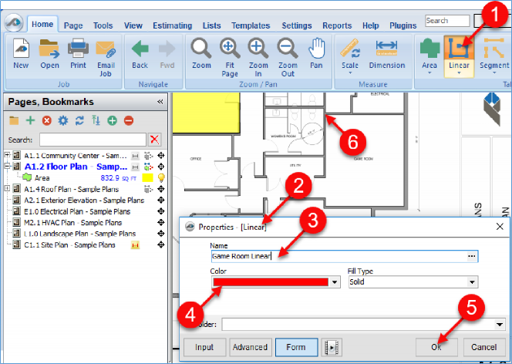Select the Segment takeoff tool
The width and height of the screenshot is (512, 364).
494,49
